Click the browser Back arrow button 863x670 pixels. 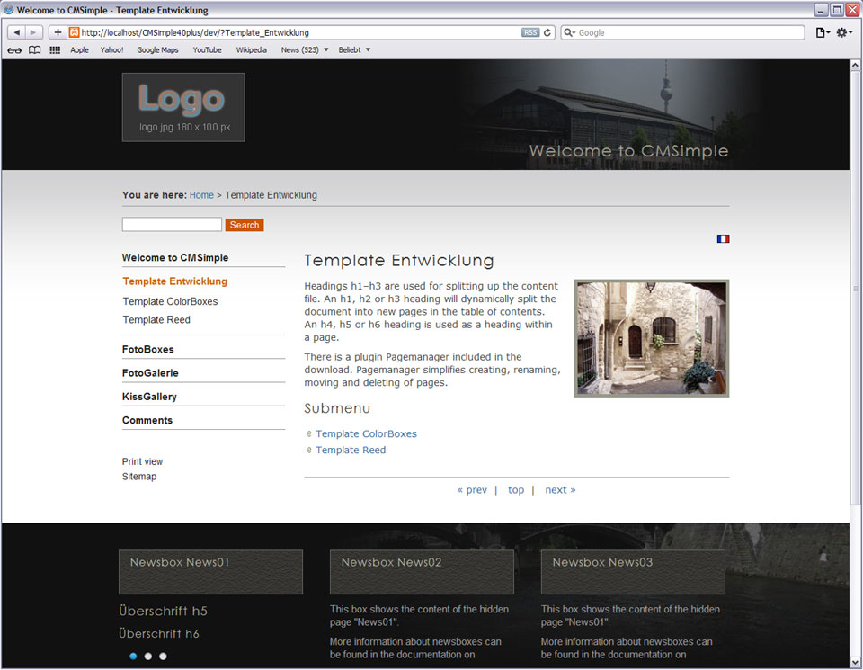click(x=17, y=32)
